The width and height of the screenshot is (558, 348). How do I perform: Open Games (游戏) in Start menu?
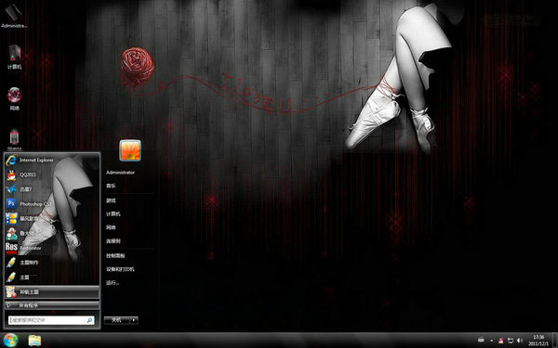click(x=111, y=200)
